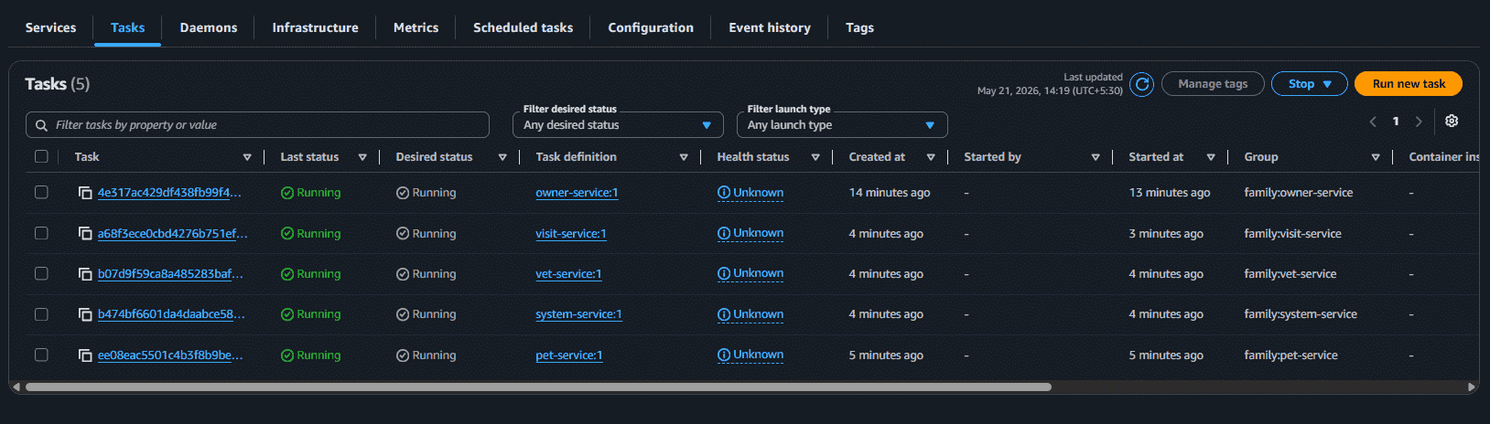Focus the filter tasks search field

[257, 125]
